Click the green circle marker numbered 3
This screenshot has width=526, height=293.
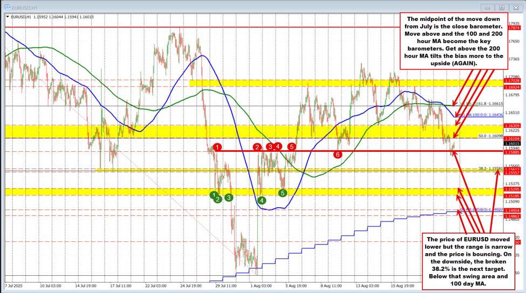tap(229, 198)
